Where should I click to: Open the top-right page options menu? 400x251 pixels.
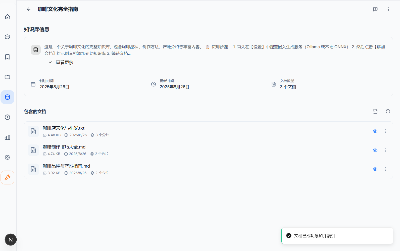coord(388,9)
